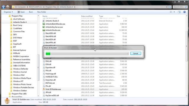Click the iVisit icon in details pane
Image resolution: width=189 pixels, height=106 pixels.
[7, 101]
